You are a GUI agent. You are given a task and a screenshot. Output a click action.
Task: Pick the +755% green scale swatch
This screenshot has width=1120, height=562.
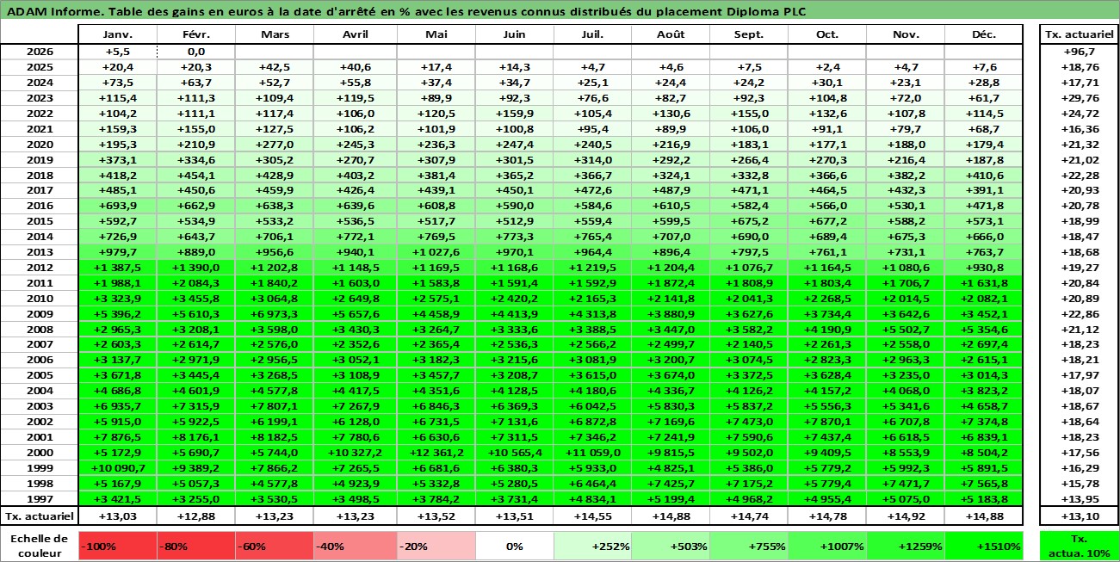(749, 546)
